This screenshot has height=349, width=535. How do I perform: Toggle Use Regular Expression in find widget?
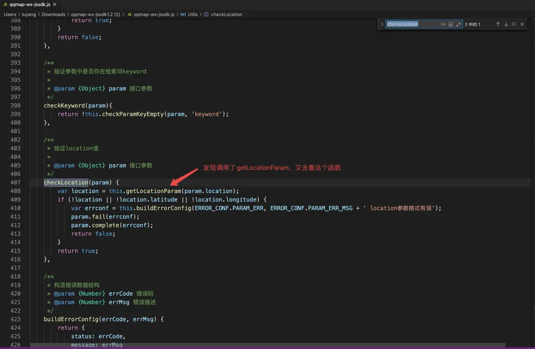pos(459,24)
